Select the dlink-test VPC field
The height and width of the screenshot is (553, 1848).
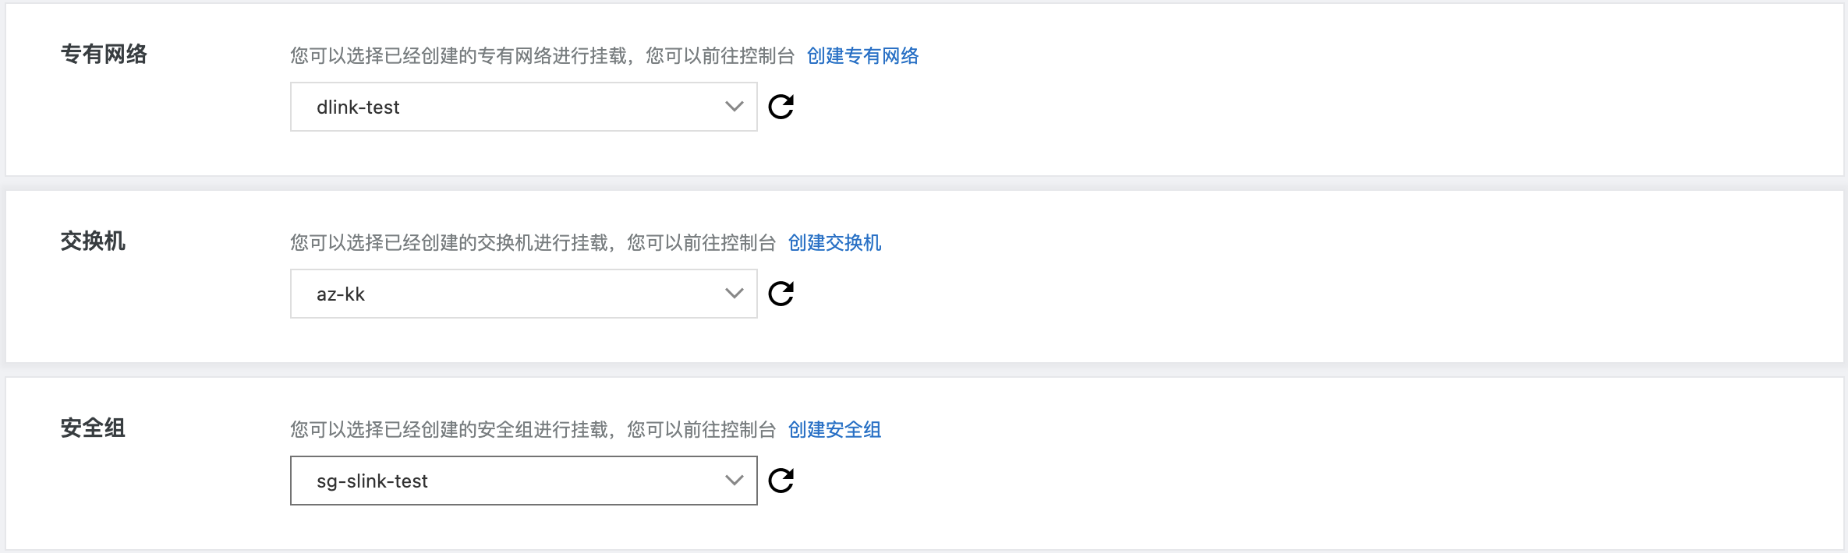tap(522, 107)
